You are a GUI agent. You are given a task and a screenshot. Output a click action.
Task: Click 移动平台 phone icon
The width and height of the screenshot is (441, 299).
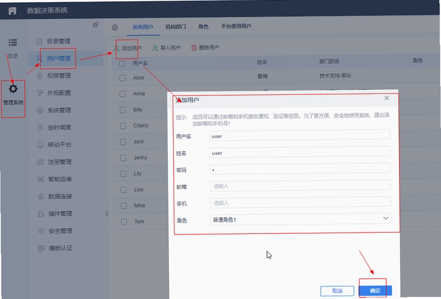(x=40, y=145)
